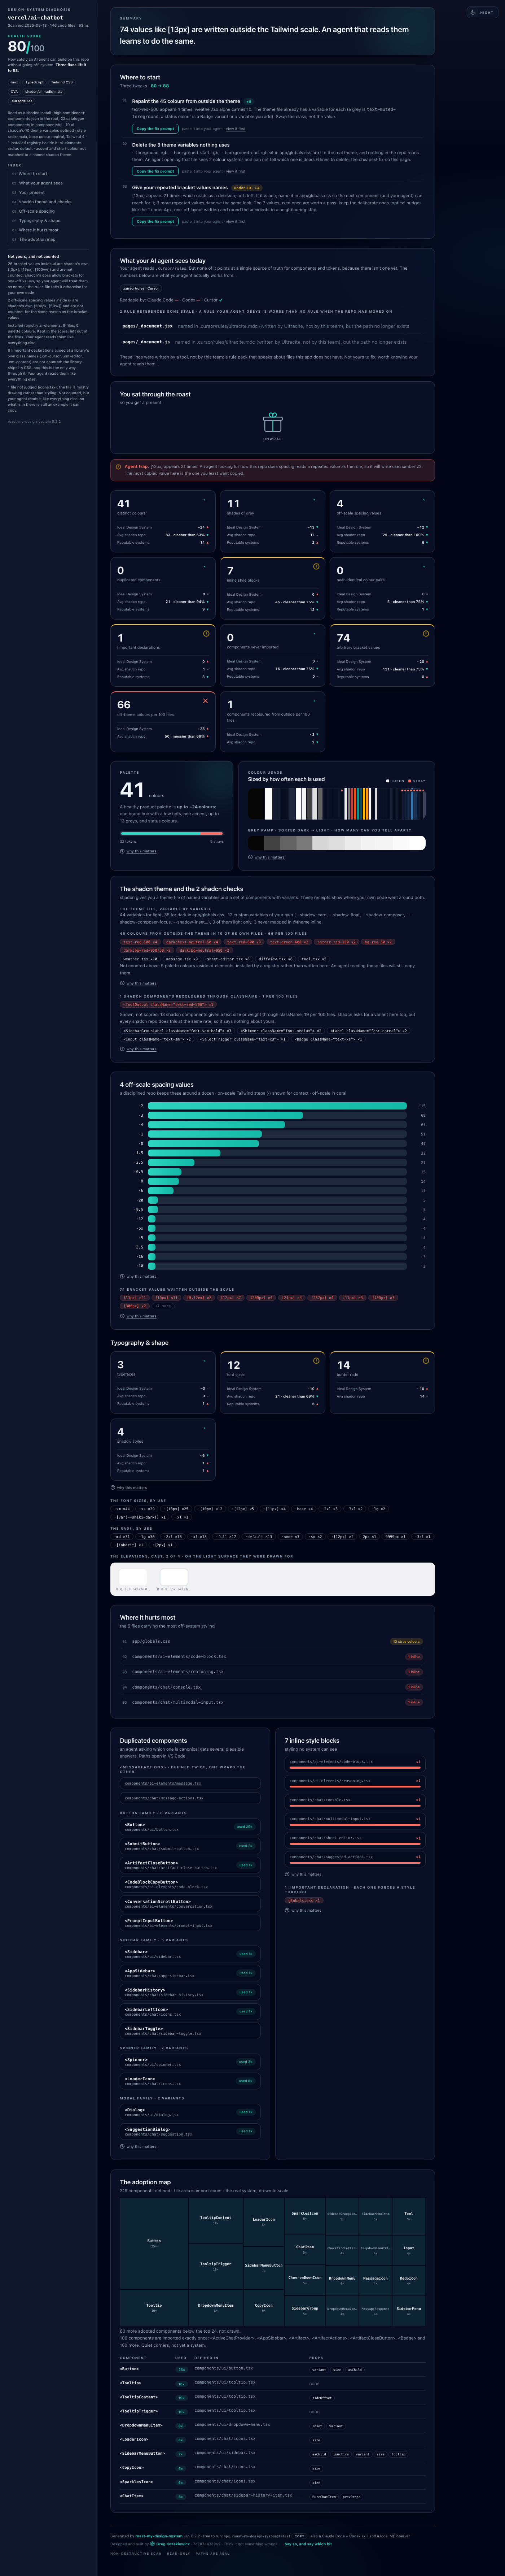Click the grey ramp dark-to-light swatch bar

pyautogui.click(x=337, y=843)
